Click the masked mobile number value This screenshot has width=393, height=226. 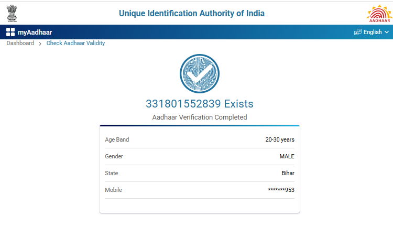click(x=281, y=190)
